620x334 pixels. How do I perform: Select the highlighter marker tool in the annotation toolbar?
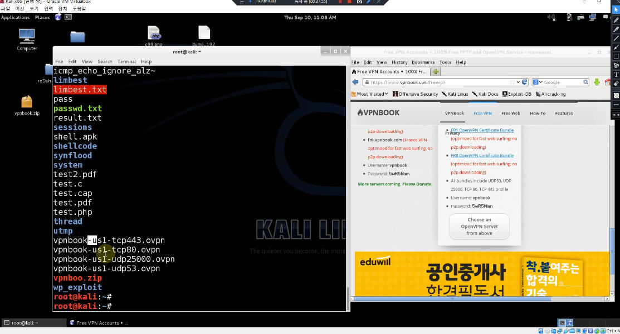pos(616,29)
